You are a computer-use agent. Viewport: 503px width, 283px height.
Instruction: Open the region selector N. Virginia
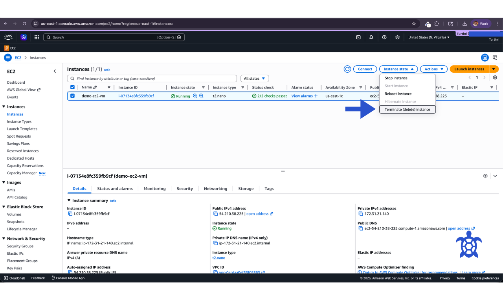click(429, 37)
